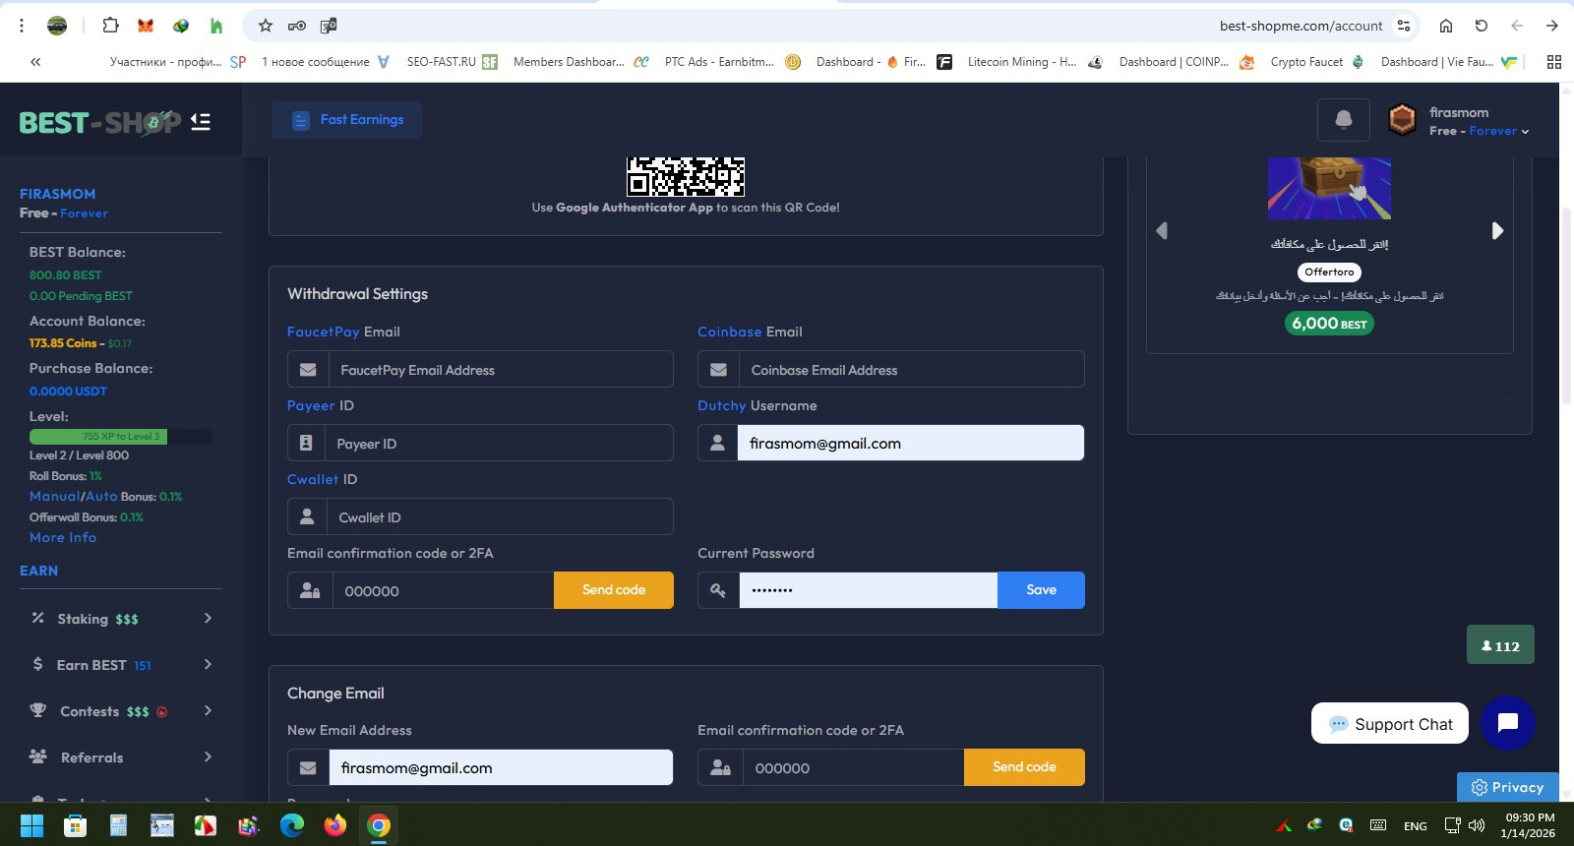Click the volume icon in the system tray
1574x846 pixels.
(x=1477, y=825)
